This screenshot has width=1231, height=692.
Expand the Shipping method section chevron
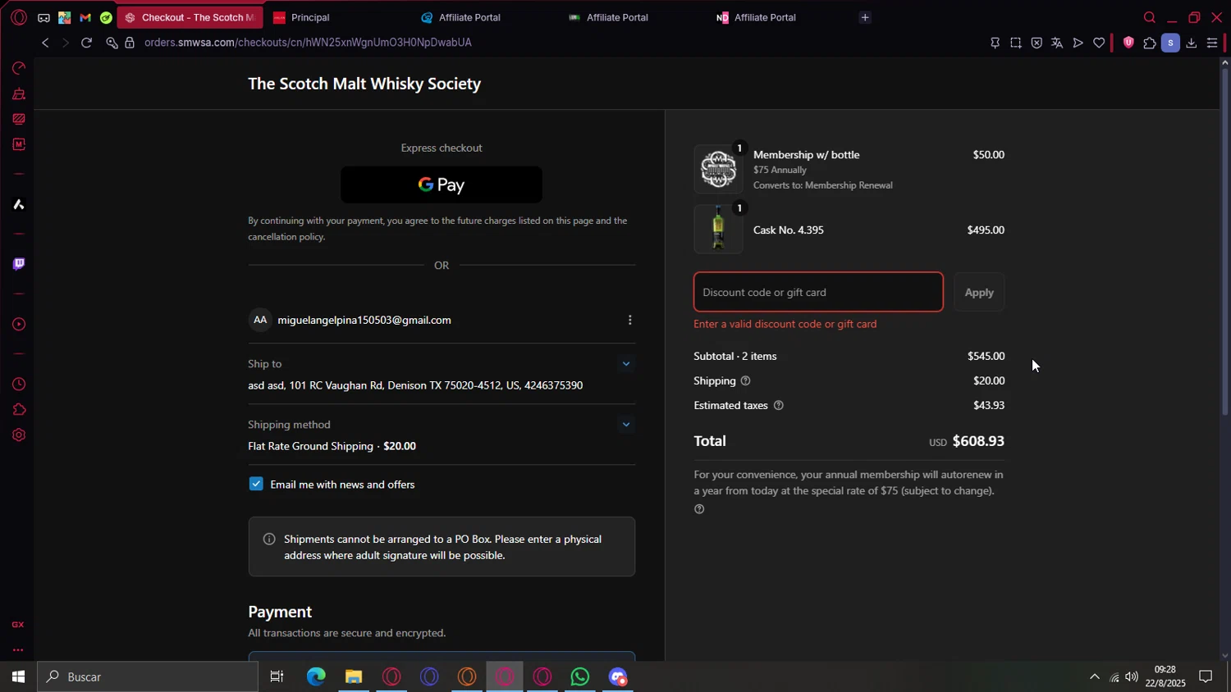click(x=626, y=425)
